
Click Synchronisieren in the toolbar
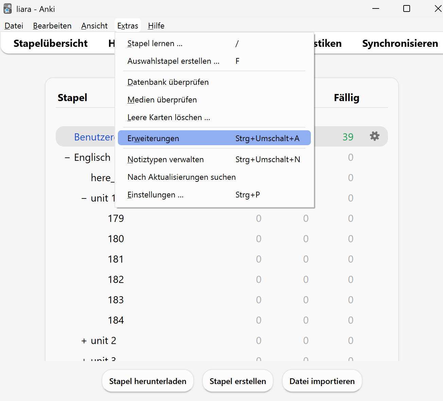coord(400,43)
